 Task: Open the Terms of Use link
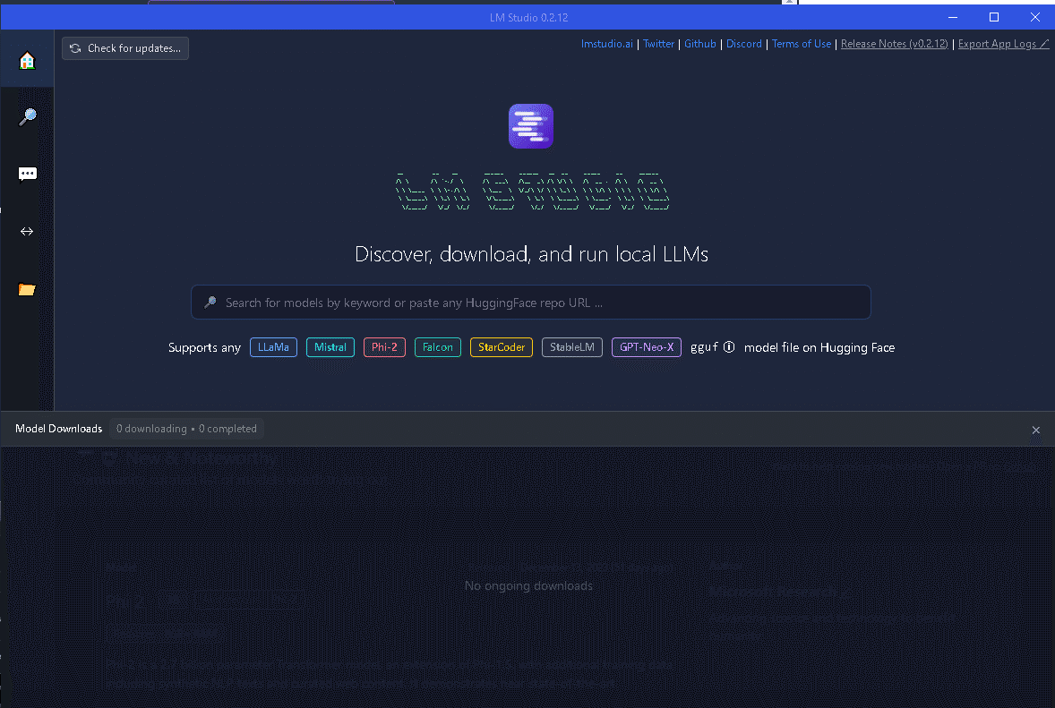[x=802, y=44]
